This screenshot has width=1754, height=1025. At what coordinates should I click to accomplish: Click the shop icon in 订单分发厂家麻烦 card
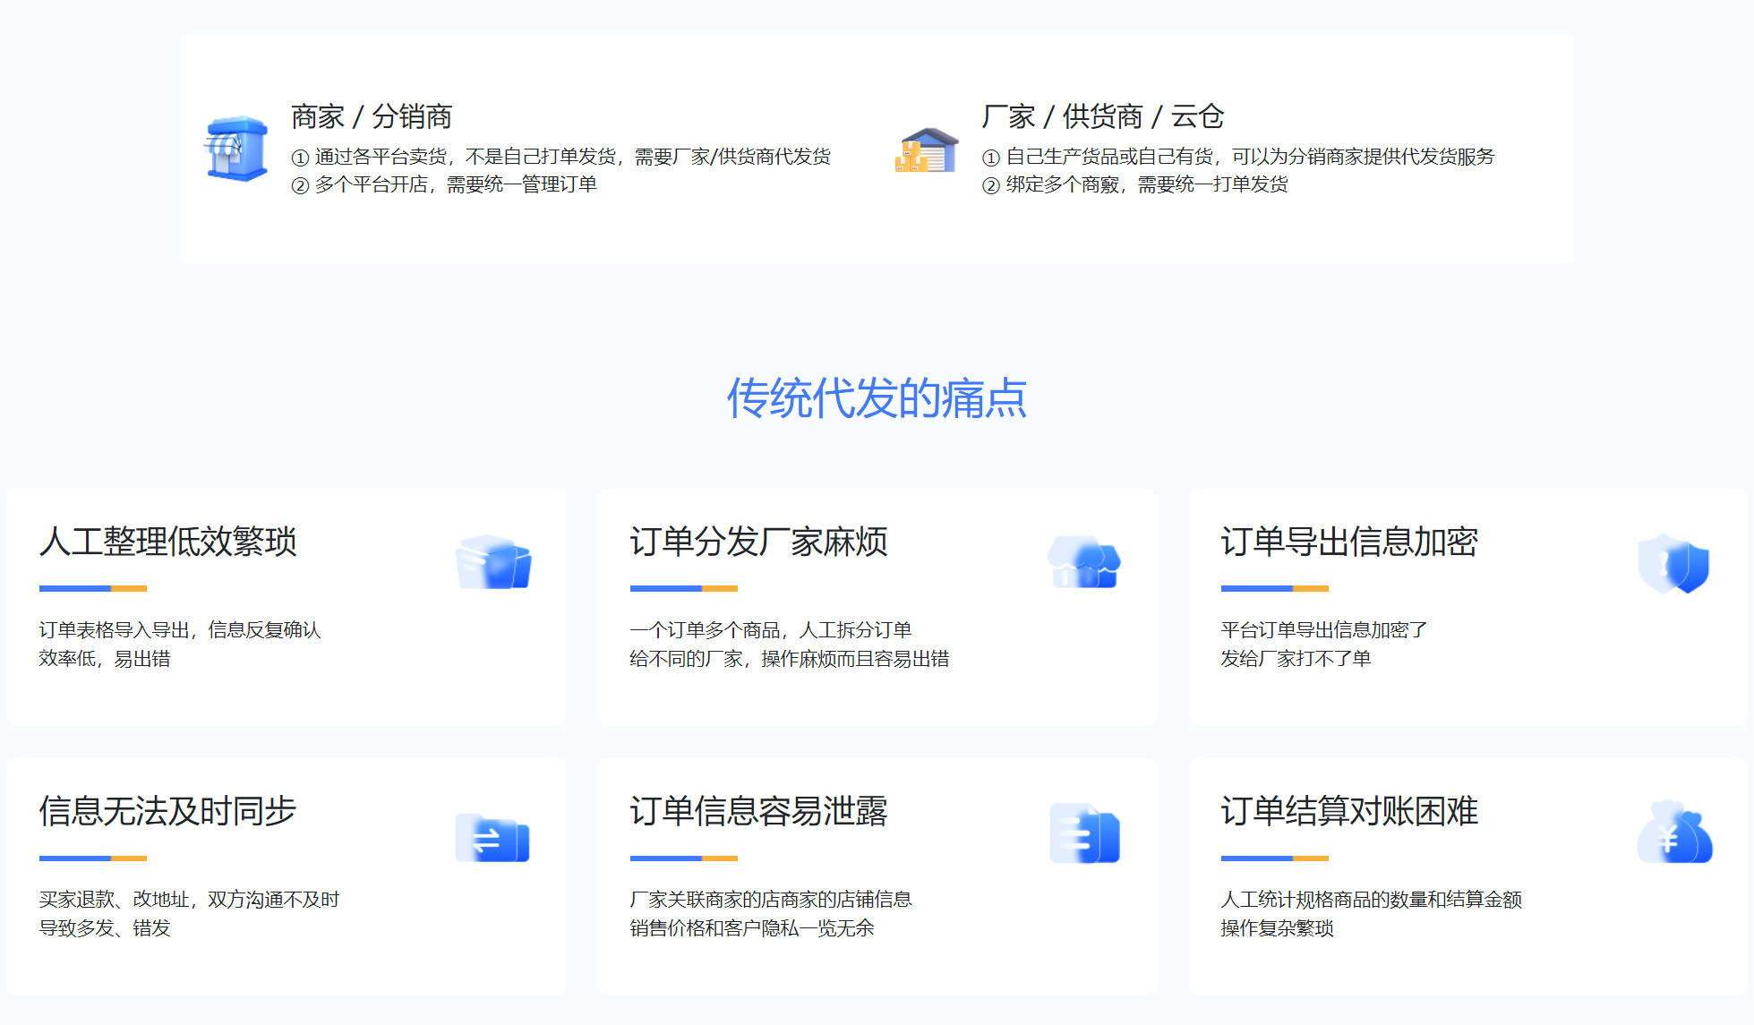pos(1084,562)
